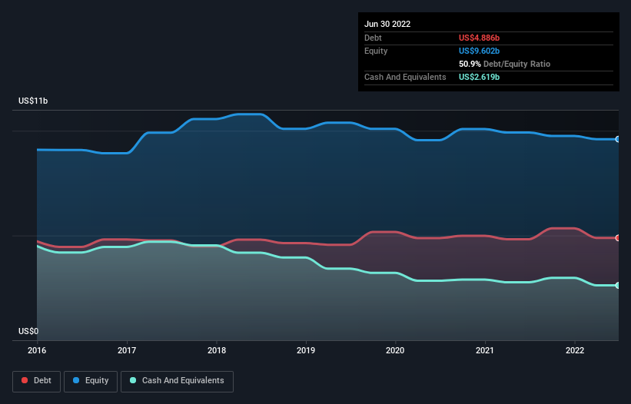Image resolution: width=631 pixels, height=404 pixels.
Task: Click the Debt row label in tooltip
Action: pos(373,38)
